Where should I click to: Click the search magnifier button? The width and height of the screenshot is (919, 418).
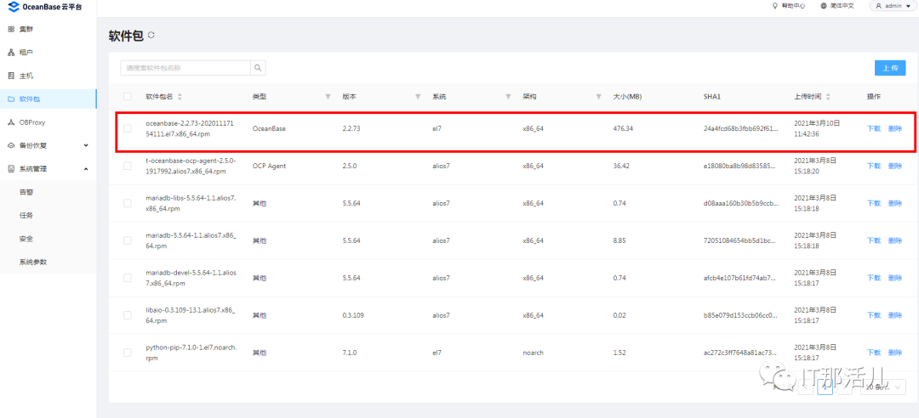tap(258, 68)
